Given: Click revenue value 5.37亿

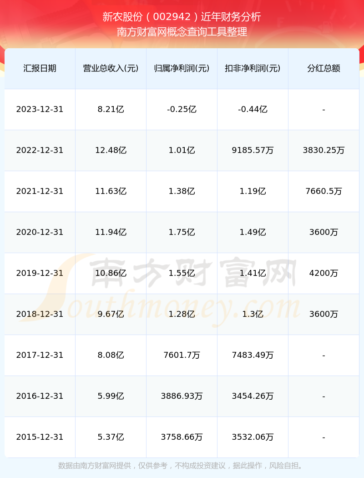Looking at the screenshot, I should coord(111,437).
